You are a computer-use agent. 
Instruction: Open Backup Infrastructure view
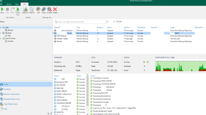tap(26, 94)
